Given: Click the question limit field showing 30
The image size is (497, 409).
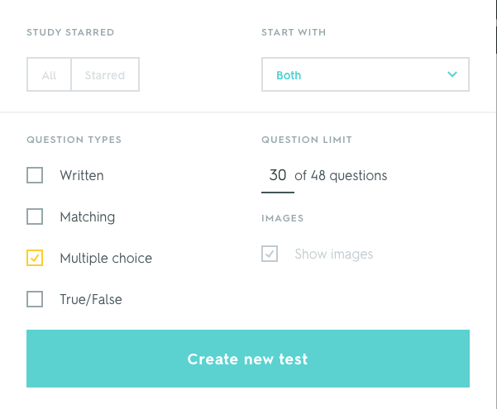Looking at the screenshot, I should [278, 175].
